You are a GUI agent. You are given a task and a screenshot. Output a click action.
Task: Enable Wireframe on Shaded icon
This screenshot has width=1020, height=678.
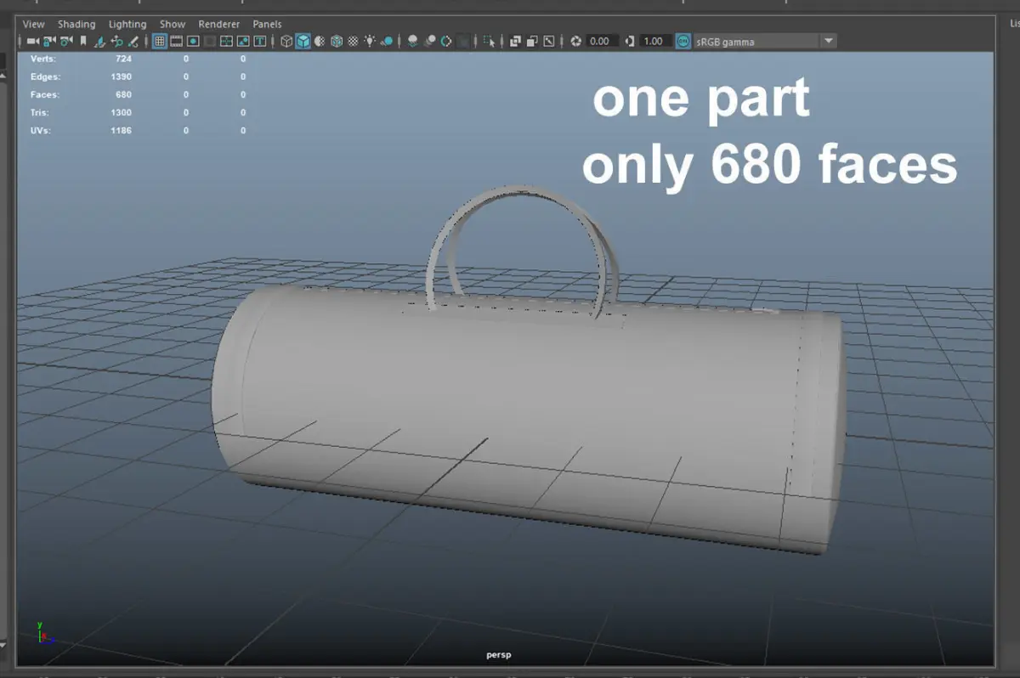(337, 41)
